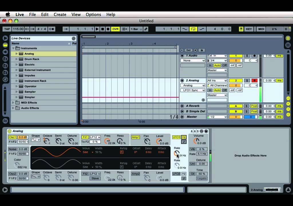Expand the Analog folder
293x206 pixels.
click(16, 54)
